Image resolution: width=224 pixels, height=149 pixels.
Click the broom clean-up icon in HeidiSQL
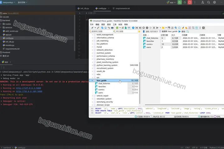coord(183,28)
